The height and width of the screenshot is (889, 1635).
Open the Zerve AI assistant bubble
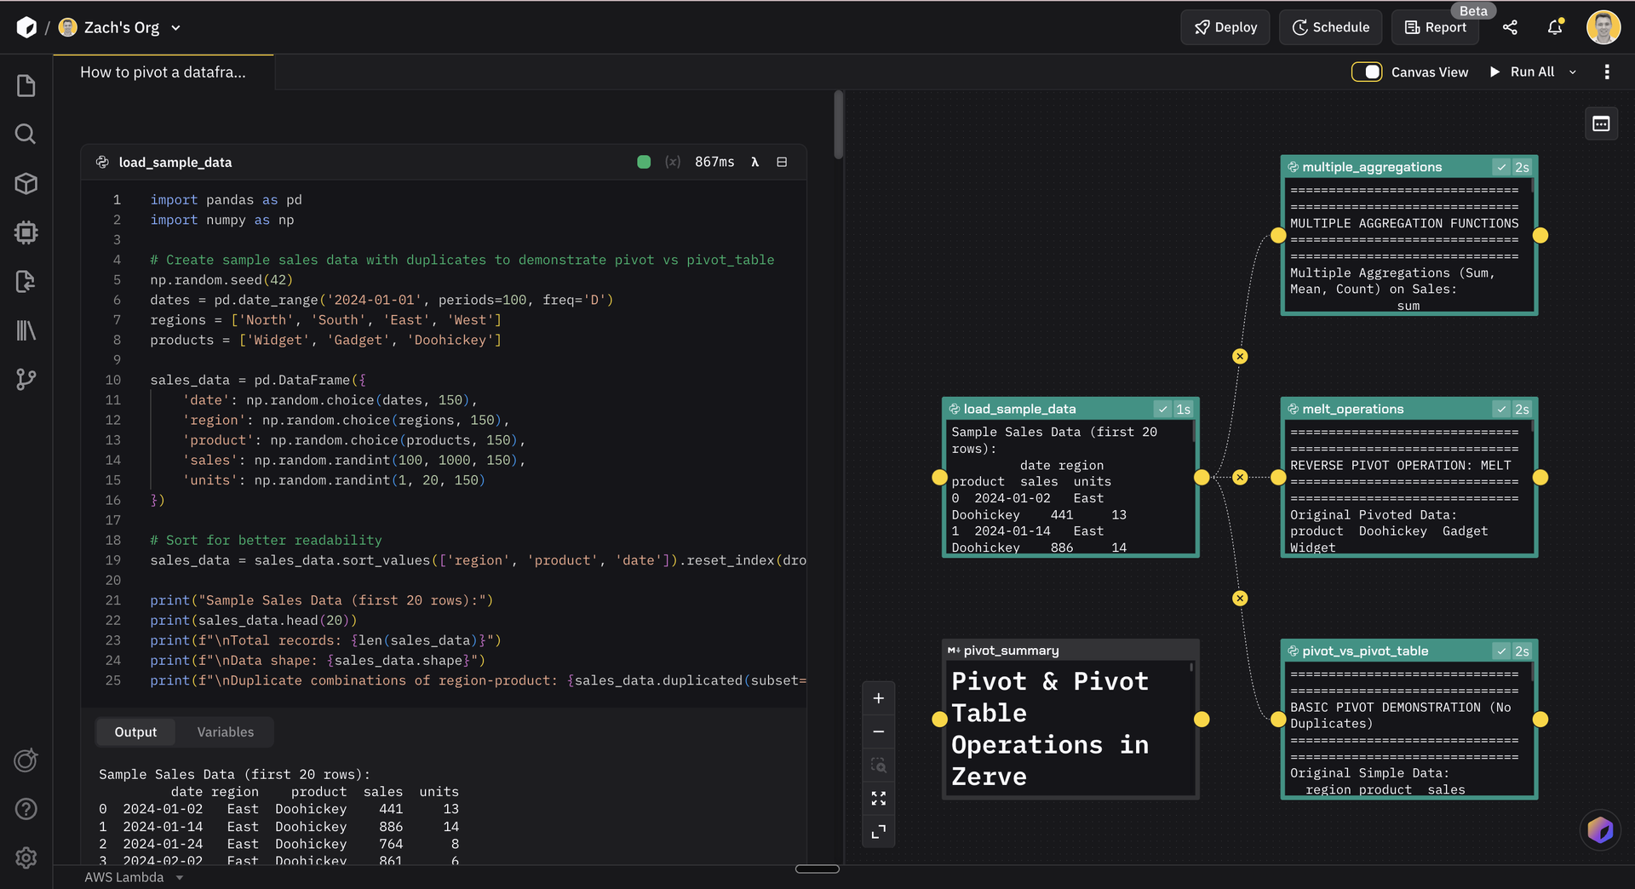(1600, 829)
